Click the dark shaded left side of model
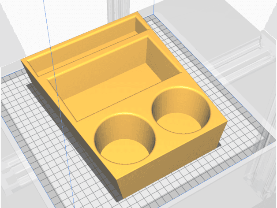277x208 pixels. click(71, 127)
